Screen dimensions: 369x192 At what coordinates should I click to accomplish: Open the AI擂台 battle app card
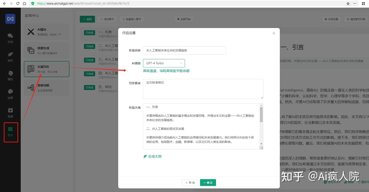[x=47, y=32]
